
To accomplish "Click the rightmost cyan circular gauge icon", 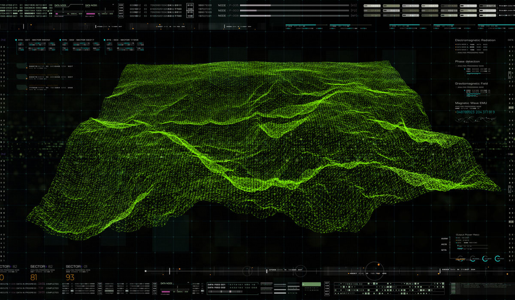I will pos(498,258).
